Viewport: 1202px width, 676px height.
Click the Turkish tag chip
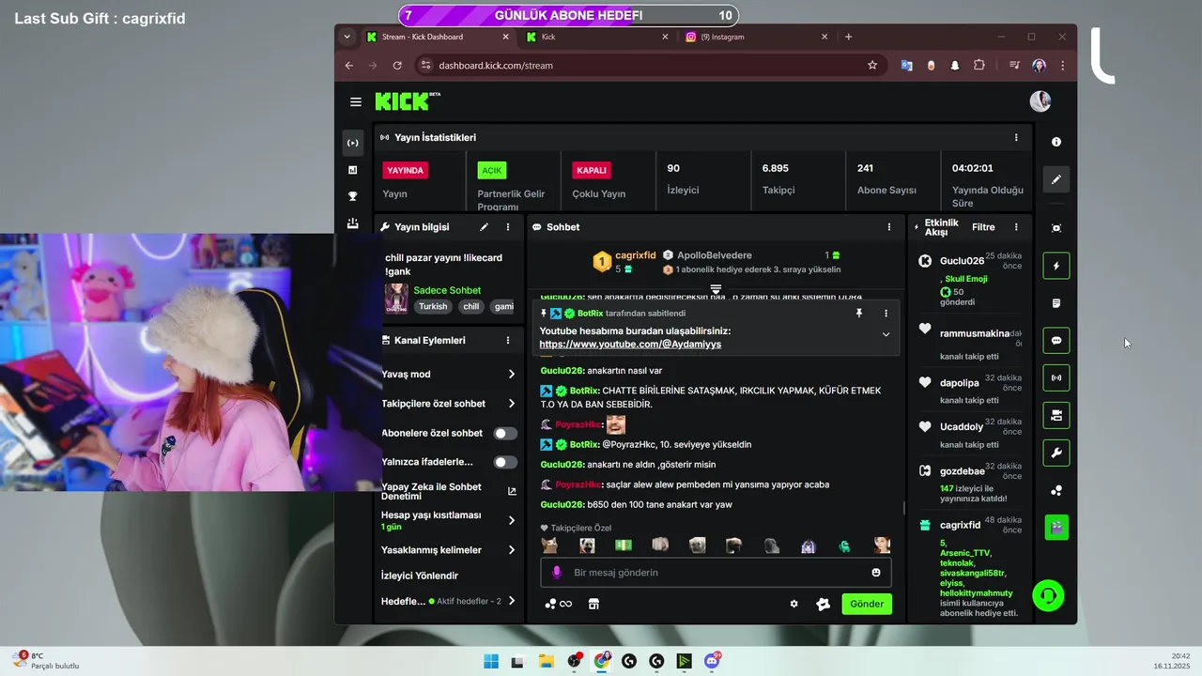[x=433, y=306]
